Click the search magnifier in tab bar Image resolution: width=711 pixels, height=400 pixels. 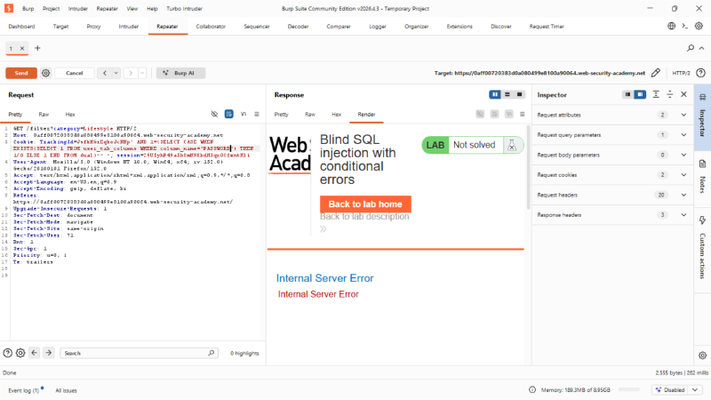[691, 48]
